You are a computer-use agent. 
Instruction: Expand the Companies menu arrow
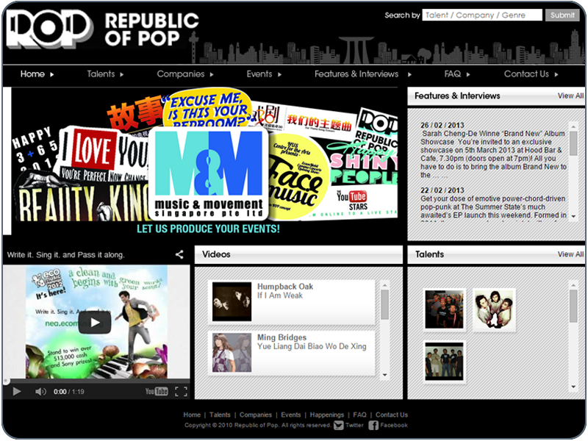pyautogui.click(x=212, y=75)
